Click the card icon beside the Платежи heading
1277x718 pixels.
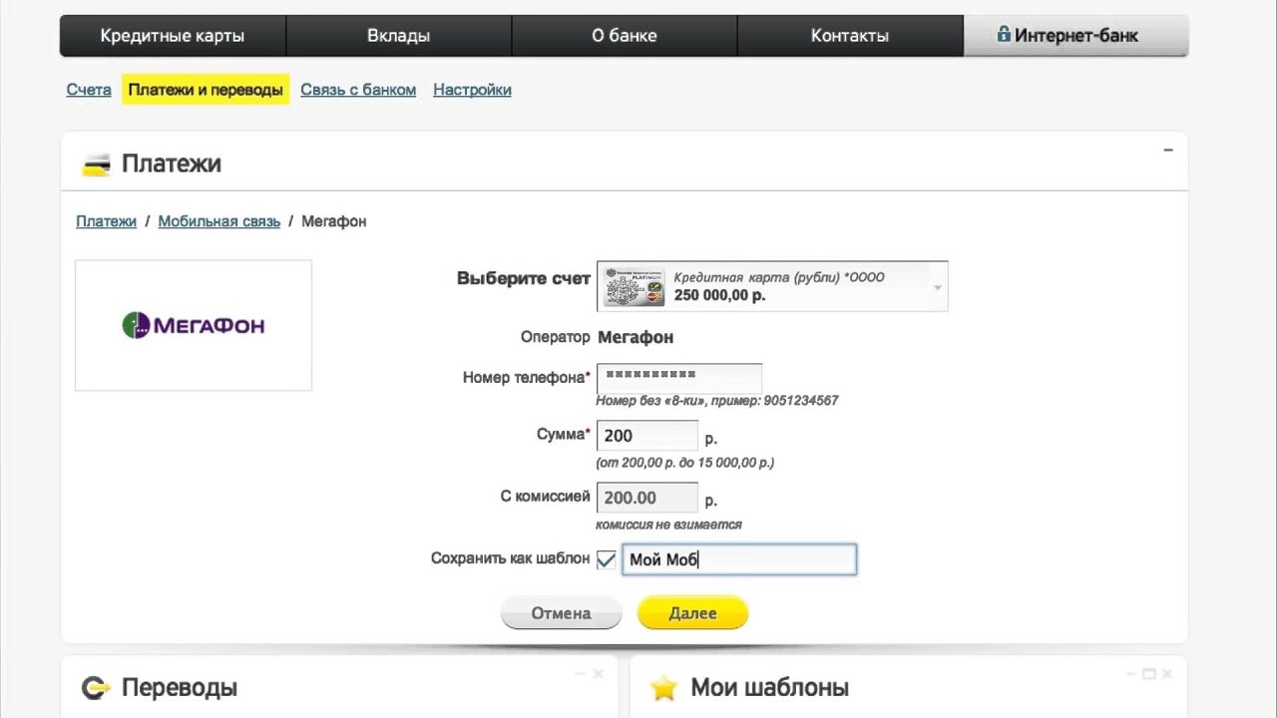coord(96,166)
